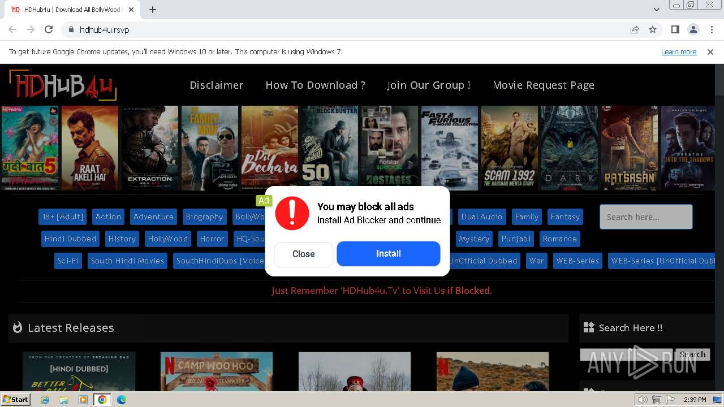Open the Chrome side panel icon
724x407 pixels.
pyautogui.click(x=675, y=29)
